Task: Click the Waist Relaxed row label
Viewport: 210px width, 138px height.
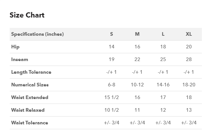Action: 28,110
